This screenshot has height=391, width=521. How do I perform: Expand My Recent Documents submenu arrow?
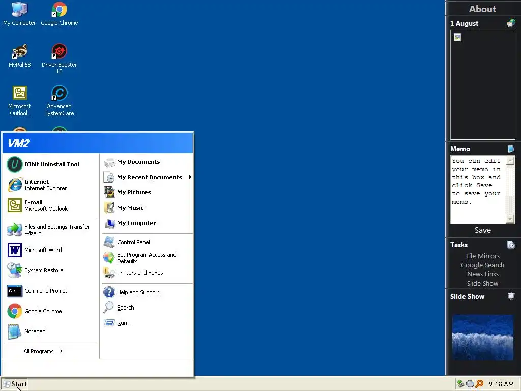(x=190, y=177)
